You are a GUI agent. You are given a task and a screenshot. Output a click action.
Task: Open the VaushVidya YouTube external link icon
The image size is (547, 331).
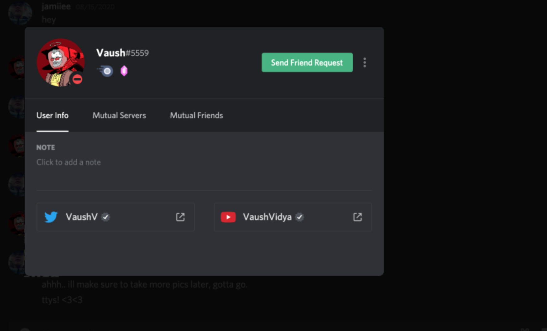[x=358, y=217]
